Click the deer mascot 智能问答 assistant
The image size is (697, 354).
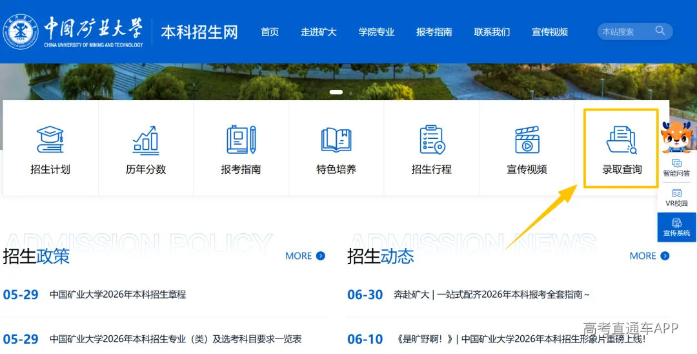[x=676, y=136]
